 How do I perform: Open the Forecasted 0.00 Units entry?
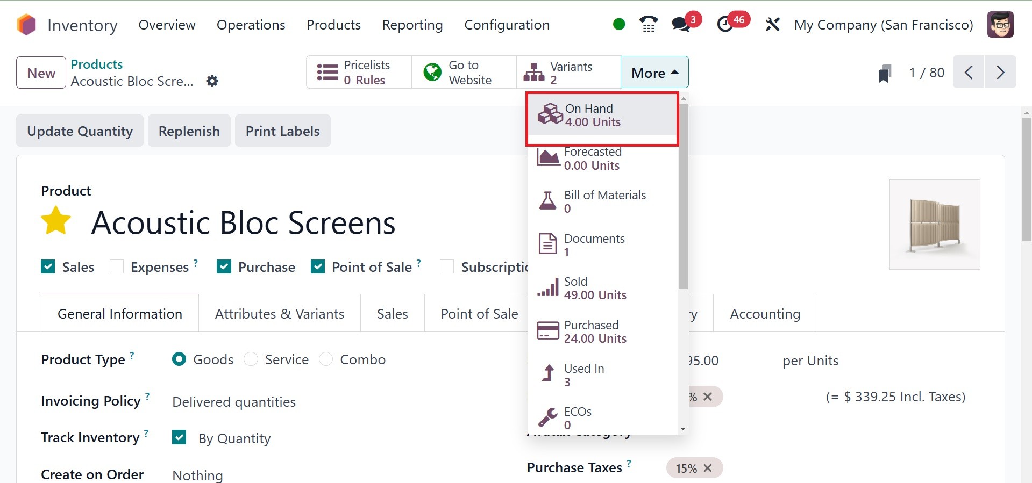602,158
